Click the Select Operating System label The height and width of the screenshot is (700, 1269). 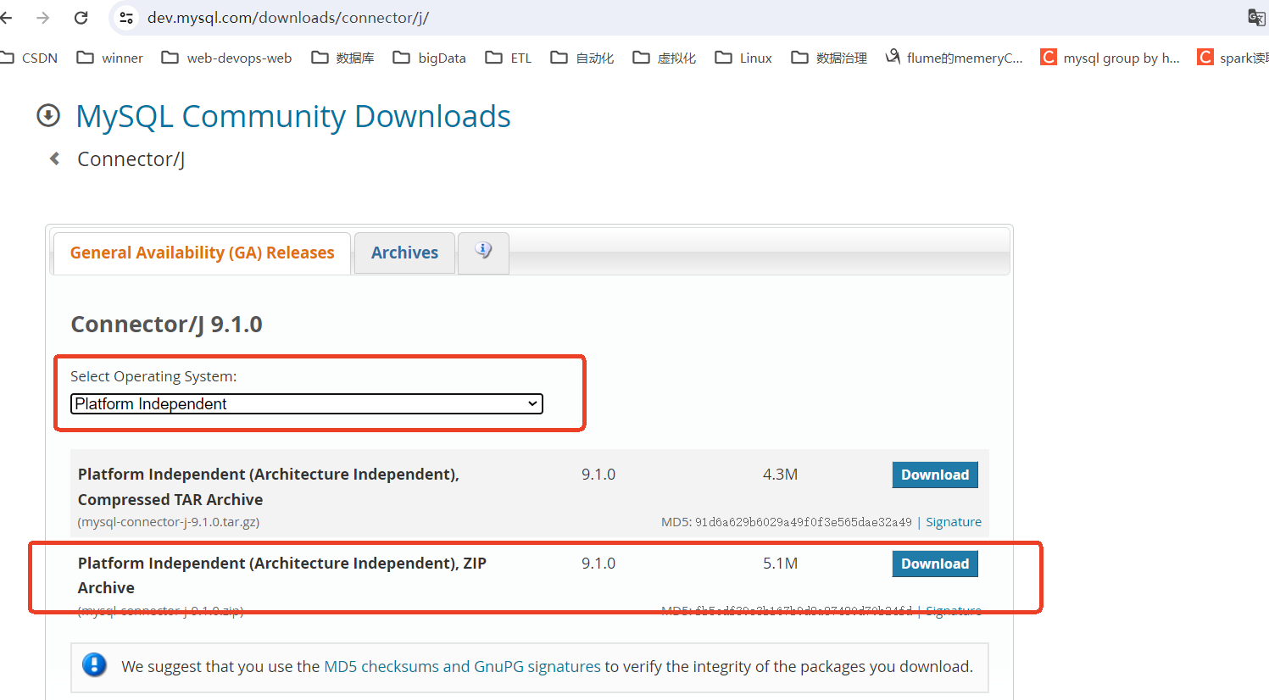[153, 376]
